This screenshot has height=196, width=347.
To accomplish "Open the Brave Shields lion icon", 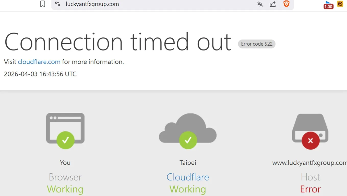I will coord(286,4).
